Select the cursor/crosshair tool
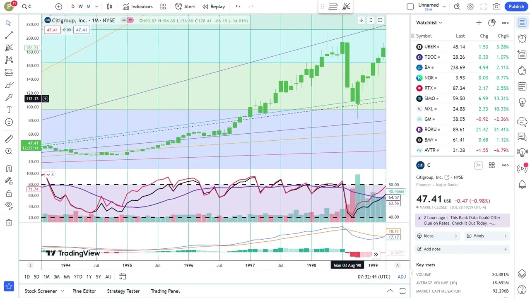Screen dimensions: 530x298 (9, 23)
